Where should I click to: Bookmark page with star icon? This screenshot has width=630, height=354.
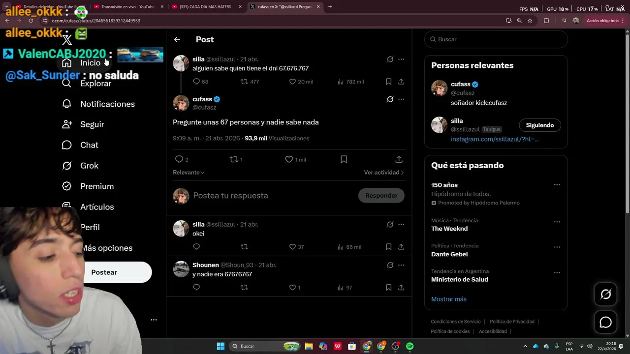pos(530,21)
